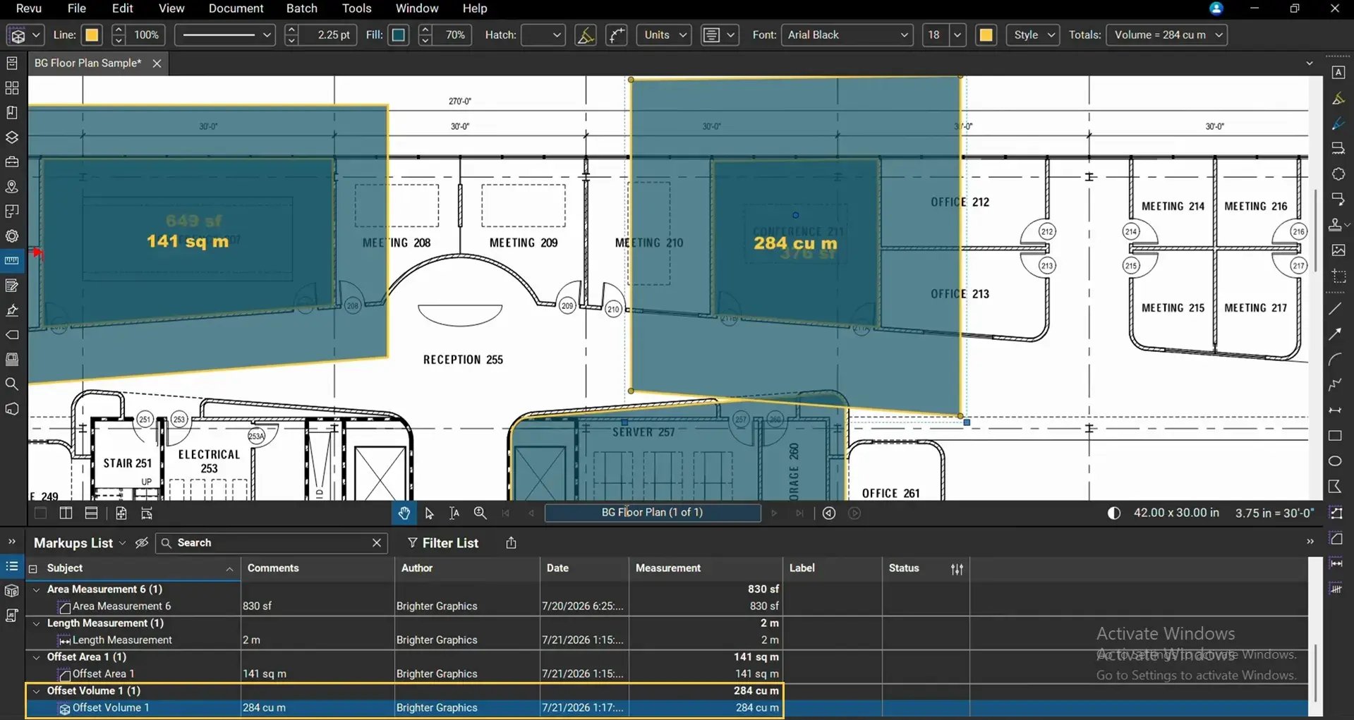Click the Font color swatch
Viewport: 1354px width, 720px height.
click(x=986, y=35)
